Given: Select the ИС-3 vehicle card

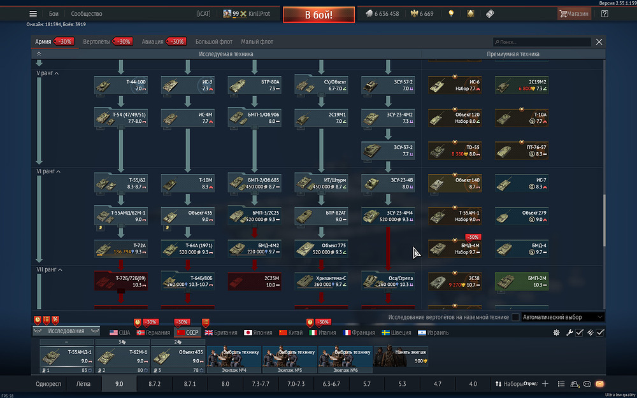Looking at the screenshot, I should click(188, 85).
